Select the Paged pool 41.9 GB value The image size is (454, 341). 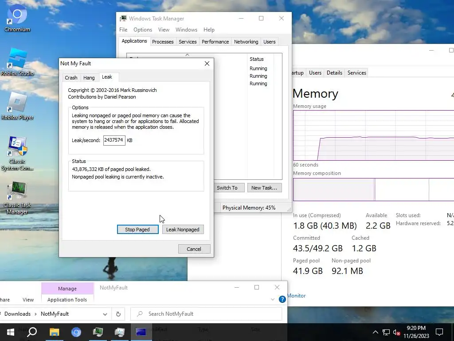click(x=308, y=271)
